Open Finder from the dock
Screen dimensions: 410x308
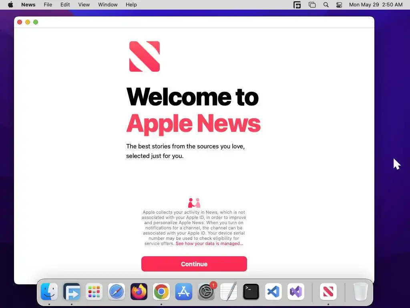[x=49, y=292]
